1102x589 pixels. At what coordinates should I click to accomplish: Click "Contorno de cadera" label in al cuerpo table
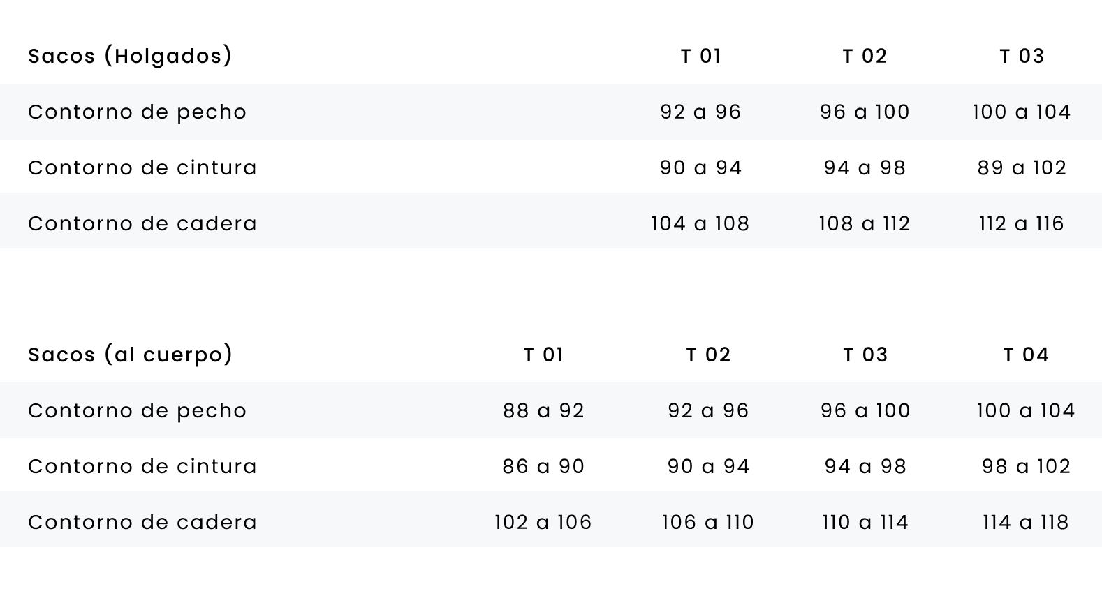tap(142, 522)
